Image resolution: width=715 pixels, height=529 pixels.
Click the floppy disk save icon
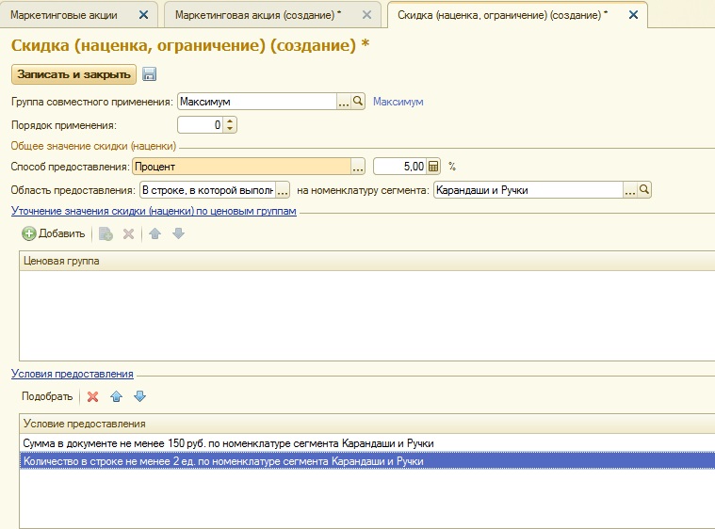pos(150,75)
